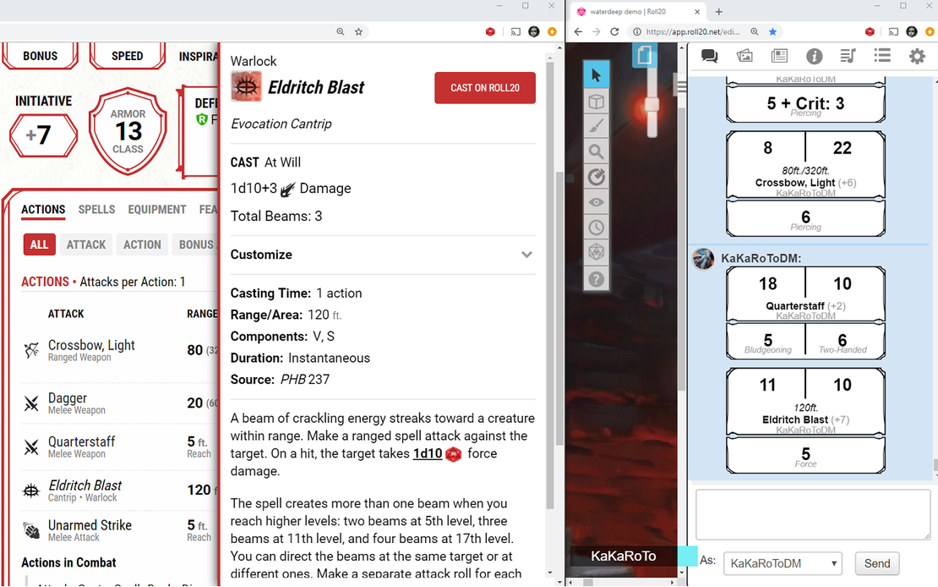Select the pointer selection tool in Roll20

coord(596,74)
